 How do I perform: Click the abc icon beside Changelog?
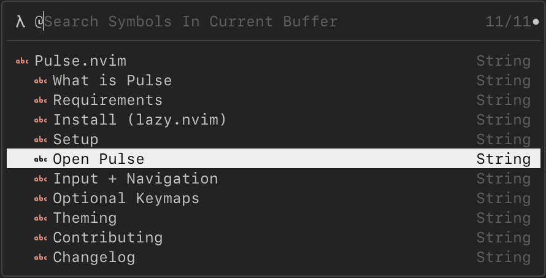(40, 257)
